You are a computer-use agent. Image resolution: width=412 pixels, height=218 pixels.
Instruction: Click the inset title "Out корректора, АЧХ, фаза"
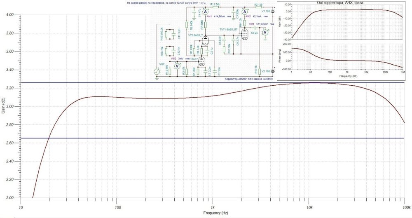[344, 2]
